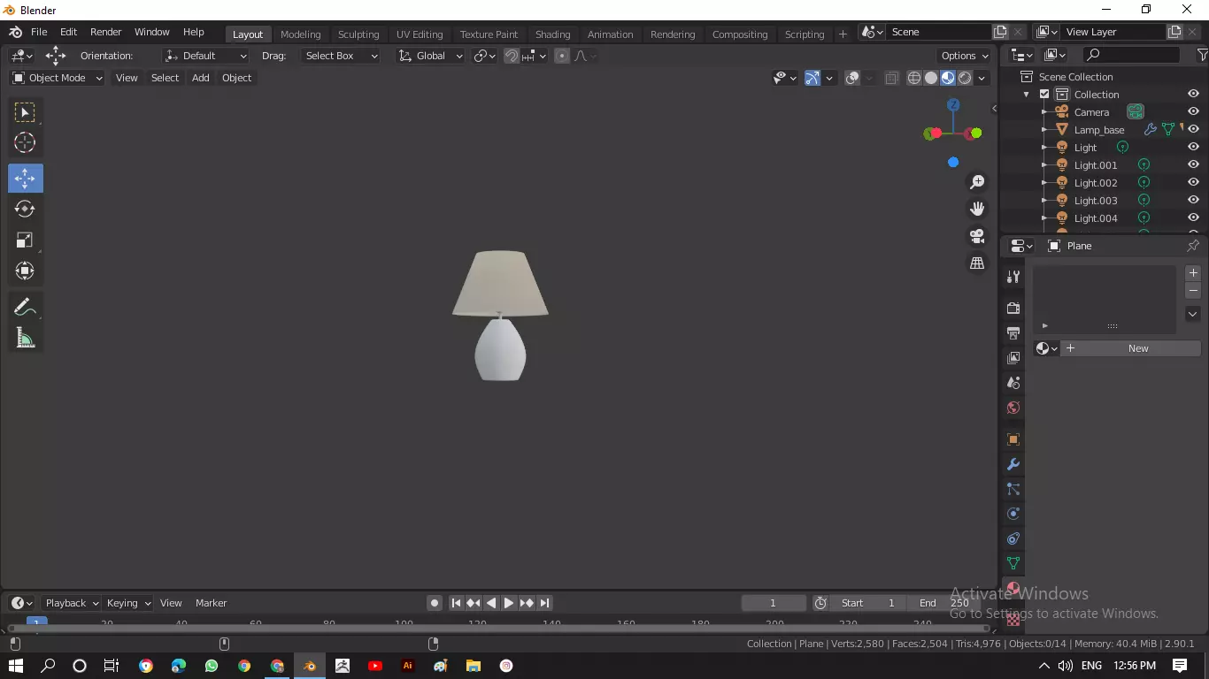
Task: Open the File menu
Action: tap(39, 32)
